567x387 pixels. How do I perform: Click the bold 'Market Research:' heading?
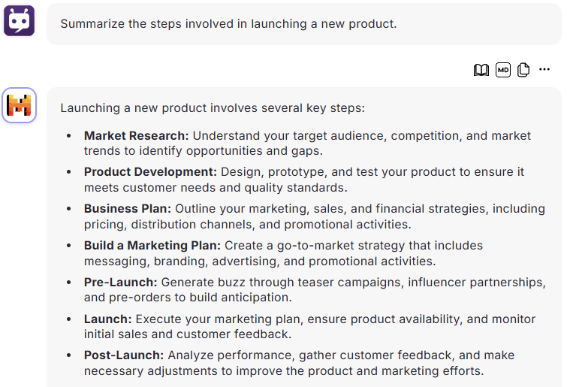pyautogui.click(x=137, y=135)
